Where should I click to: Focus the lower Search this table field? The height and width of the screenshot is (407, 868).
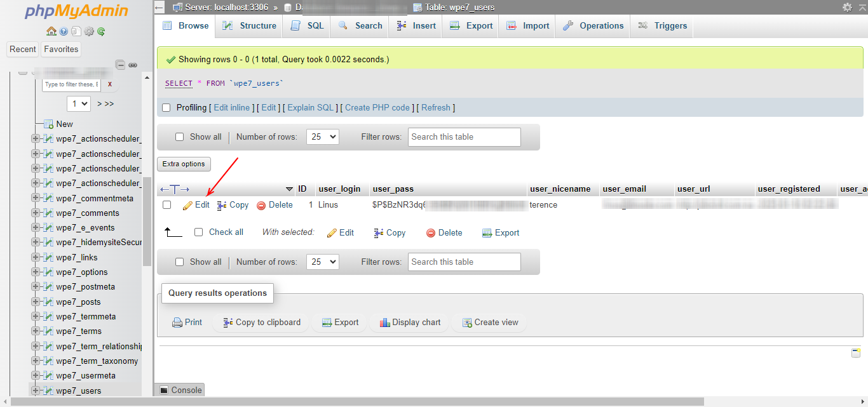pos(465,262)
